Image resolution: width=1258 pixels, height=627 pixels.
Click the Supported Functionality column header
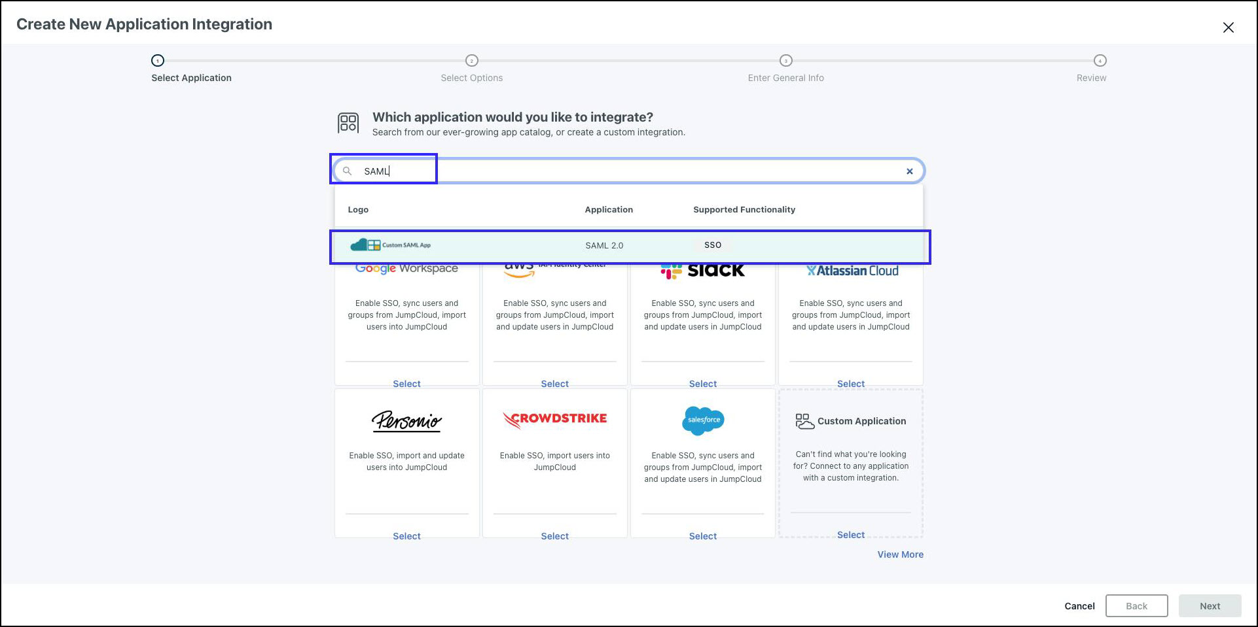(x=744, y=210)
